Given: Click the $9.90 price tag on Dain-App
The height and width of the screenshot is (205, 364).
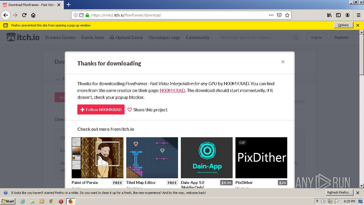Looking at the screenshot, I should click(x=226, y=183).
